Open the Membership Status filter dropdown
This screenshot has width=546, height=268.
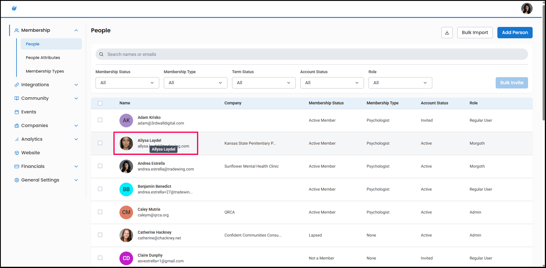tap(127, 83)
